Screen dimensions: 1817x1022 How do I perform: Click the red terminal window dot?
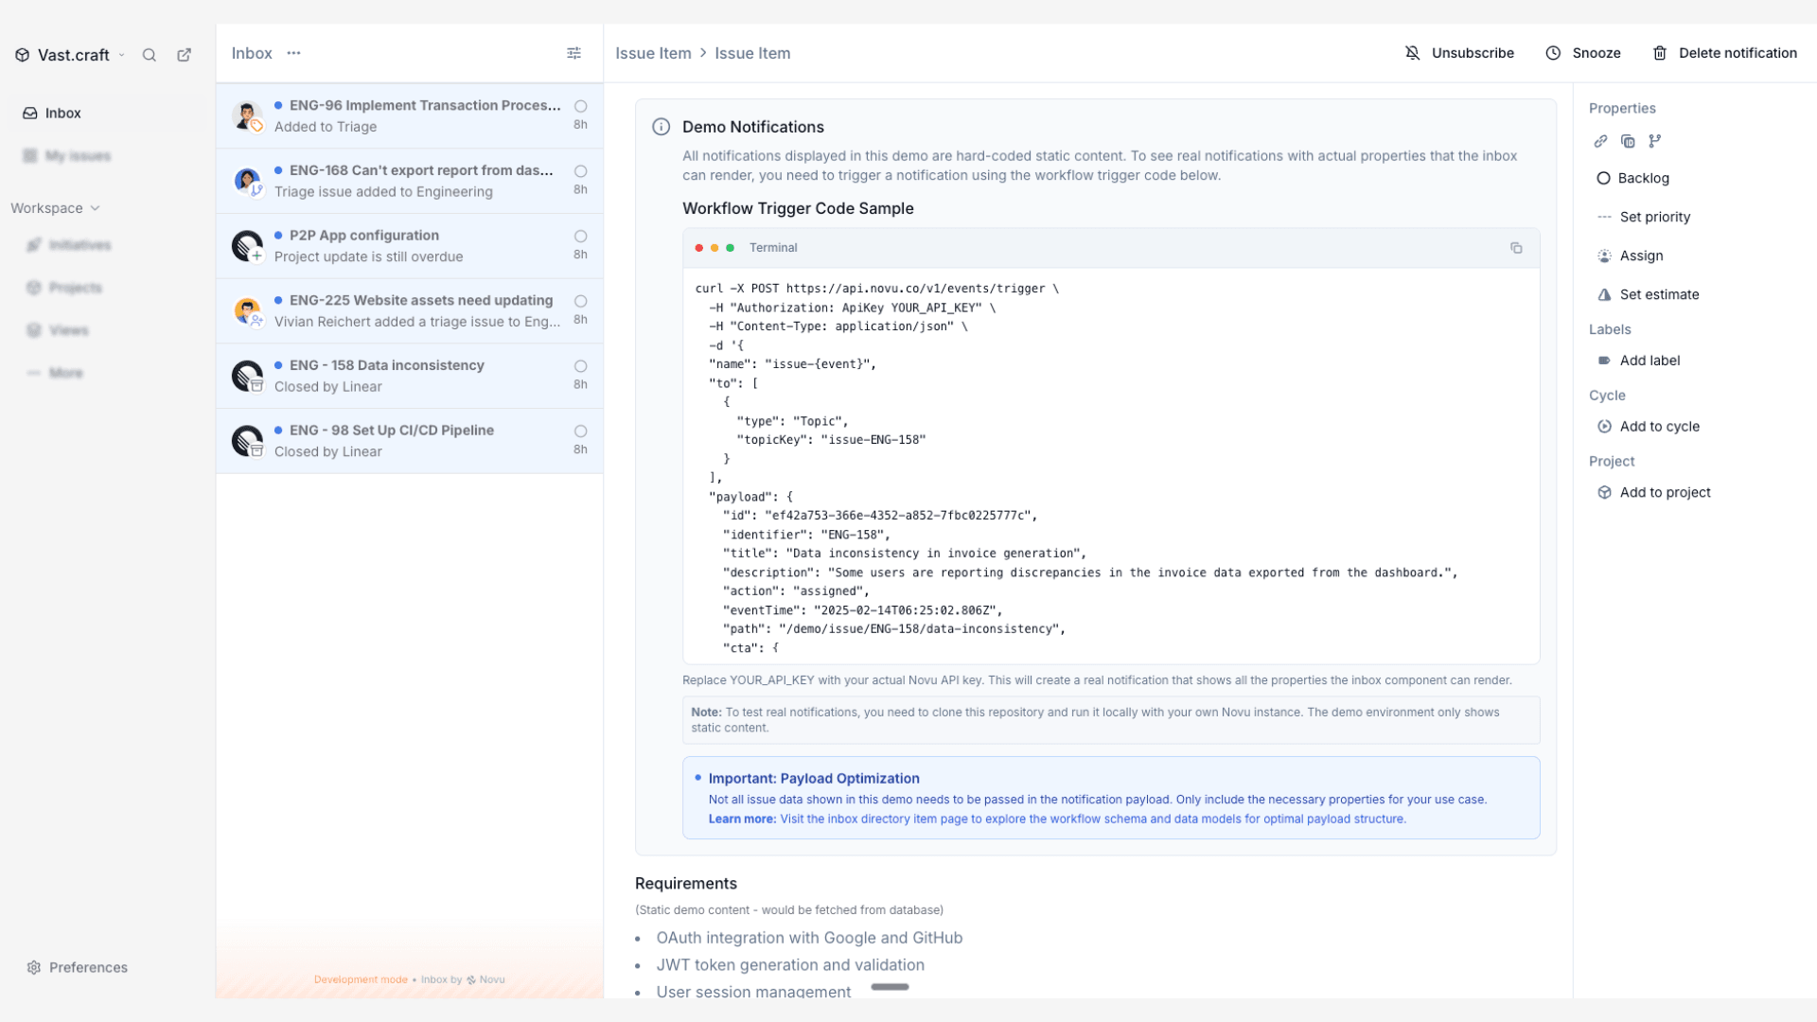click(699, 248)
